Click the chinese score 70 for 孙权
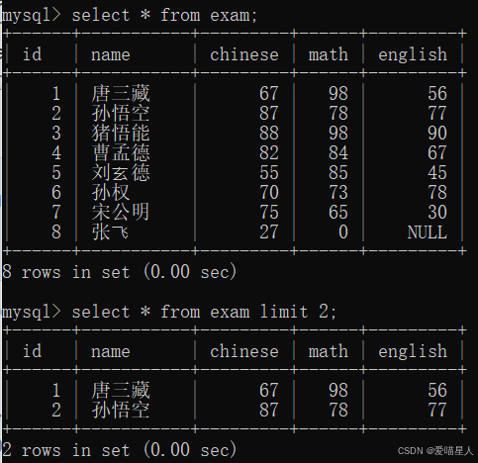 [x=269, y=193]
